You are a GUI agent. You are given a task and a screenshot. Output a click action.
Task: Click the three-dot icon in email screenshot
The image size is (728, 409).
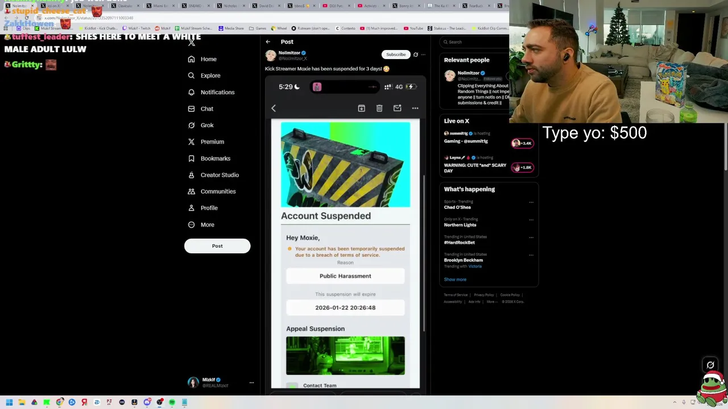[x=415, y=108]
